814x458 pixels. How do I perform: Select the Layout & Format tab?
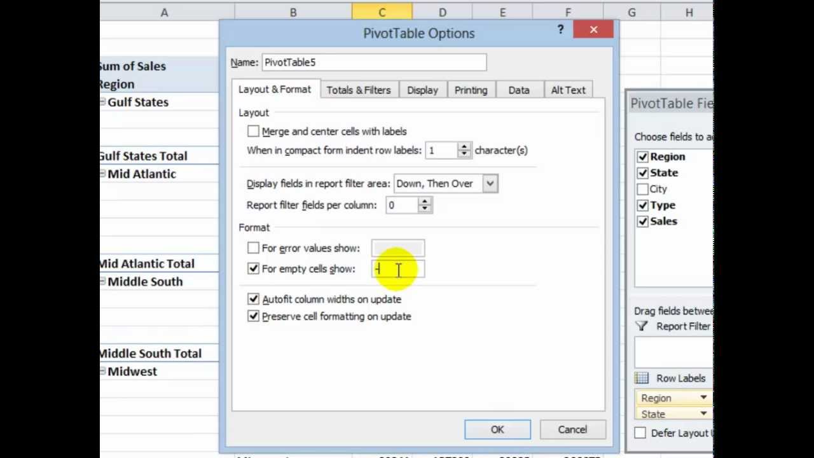click(x=275, y=90)
